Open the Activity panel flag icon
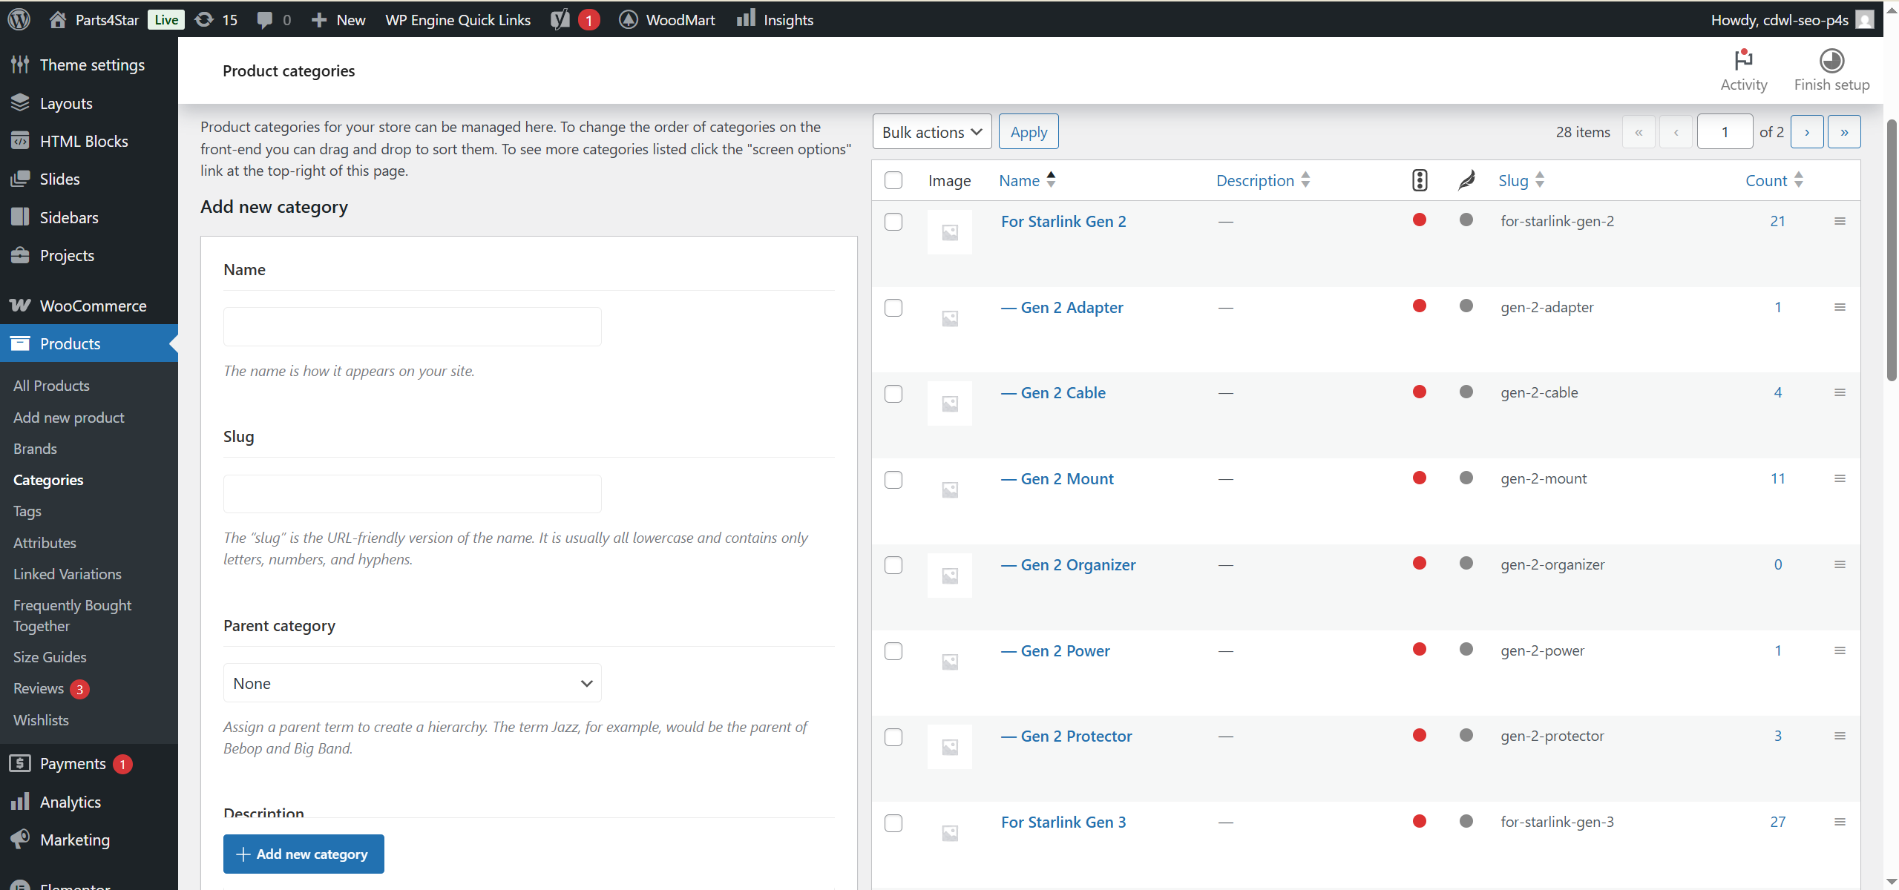Screen dimensions: 1899x890 point(1742,59)
